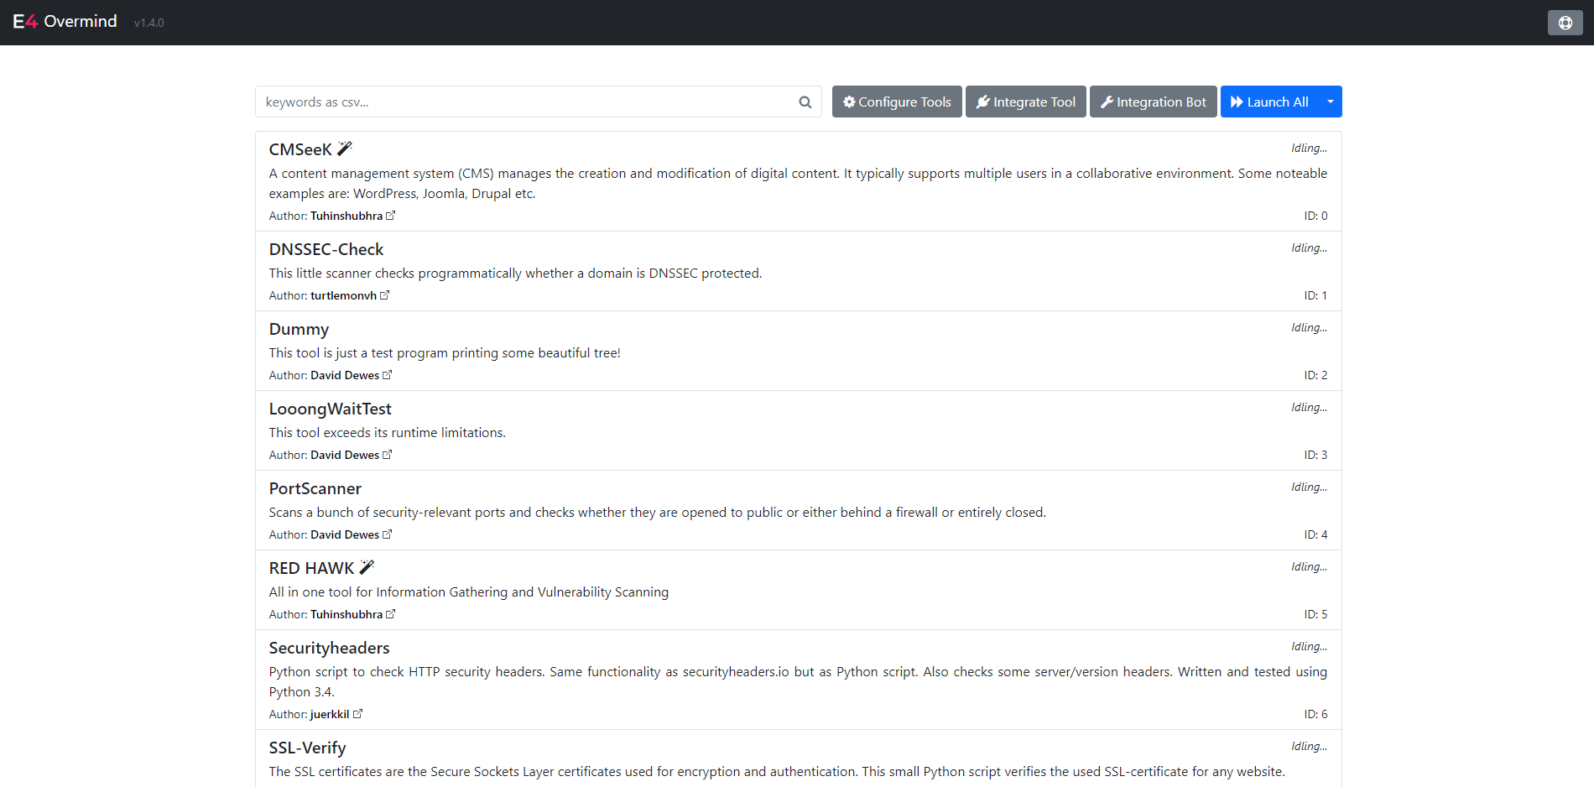This screenshot has width=1594, height=787.
Task: Open the Integration Bot
Action: pyautogui.click(x=1153, y=102)
